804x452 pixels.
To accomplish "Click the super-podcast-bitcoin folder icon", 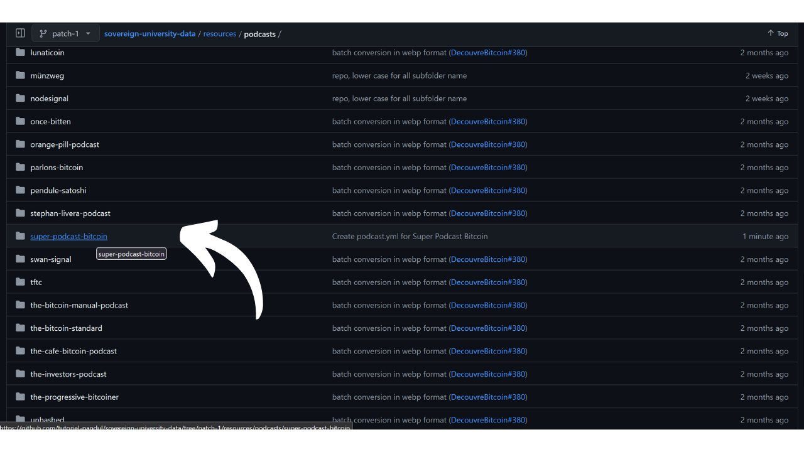I will (20, 236).
